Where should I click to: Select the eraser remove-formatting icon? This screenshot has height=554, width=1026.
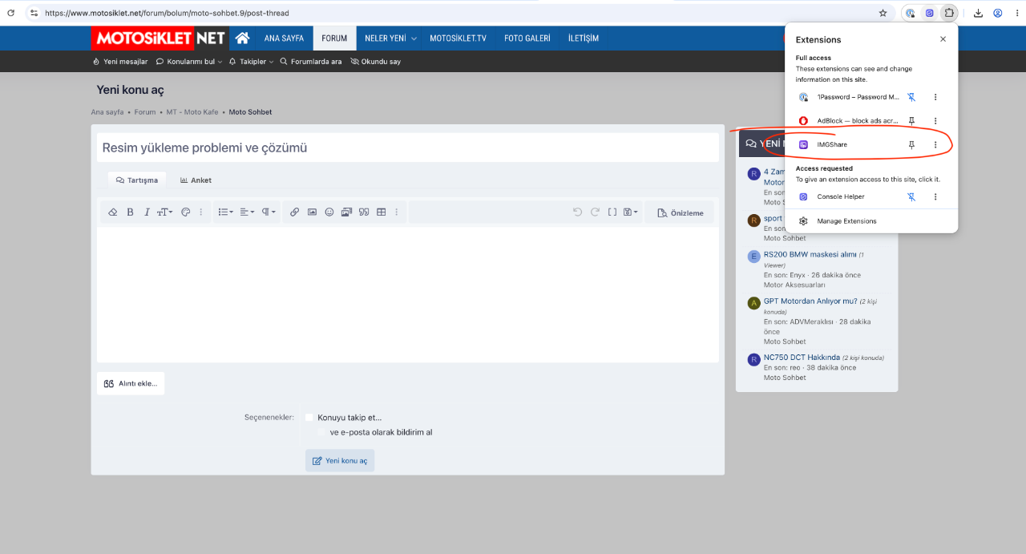click(x=113, y=212)
